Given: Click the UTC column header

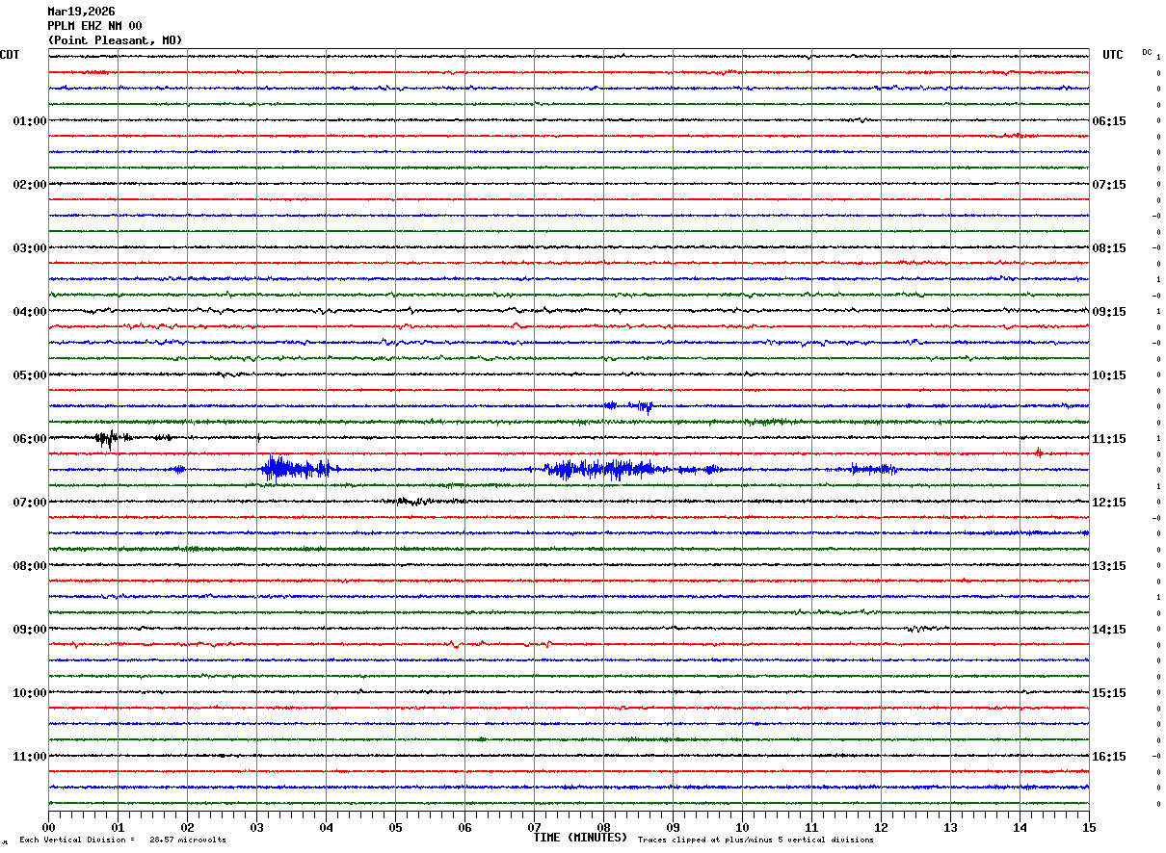Looking at the screenshot, I should point(1113,55).
